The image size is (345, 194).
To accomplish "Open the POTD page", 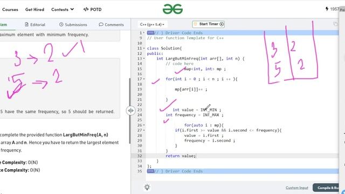I will click(92, 10).
